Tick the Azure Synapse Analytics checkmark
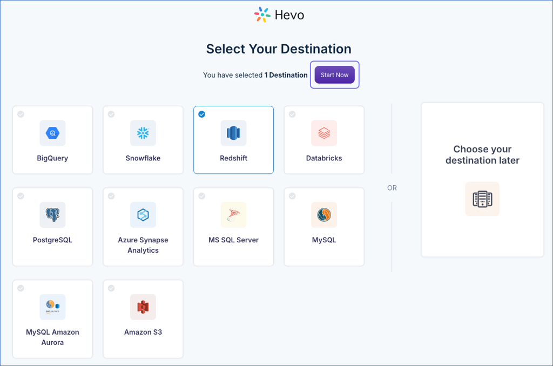The width and height of the screenshot is (553, 366). click(111, 196)
